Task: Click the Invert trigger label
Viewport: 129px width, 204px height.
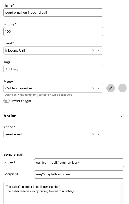Action: tap(21, 101)
